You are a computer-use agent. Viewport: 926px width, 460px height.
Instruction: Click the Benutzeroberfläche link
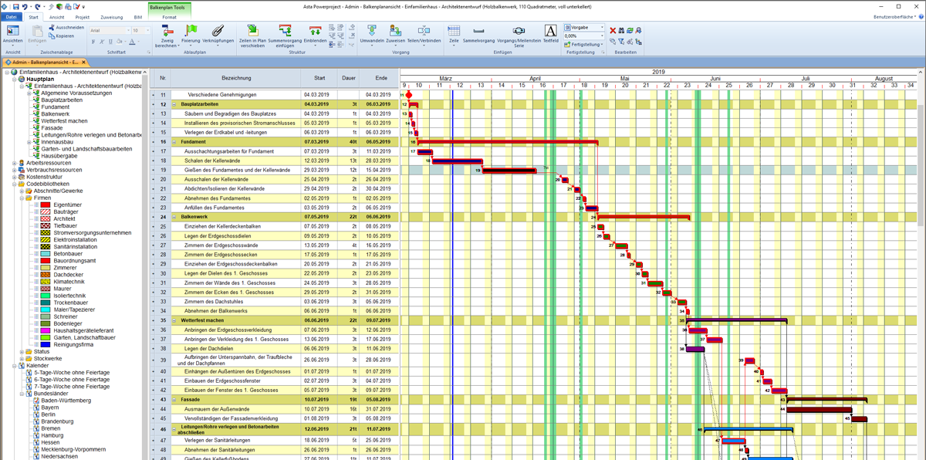895,16
